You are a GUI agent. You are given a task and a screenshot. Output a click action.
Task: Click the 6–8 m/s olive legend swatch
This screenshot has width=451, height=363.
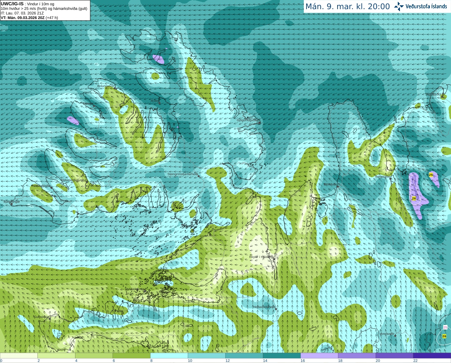point(131,356)
